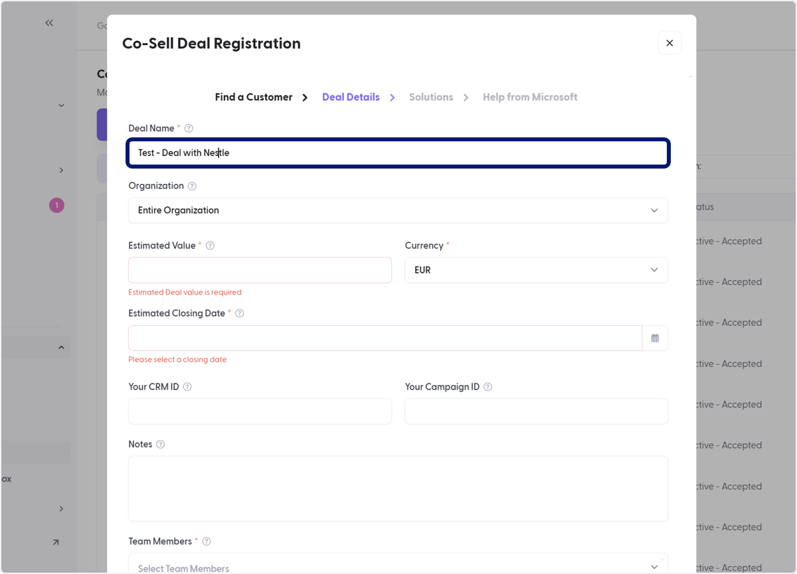797x574 pixels.
Task: Select the Co-Sell Deal Registration title
Action: (x=211, y=44)
